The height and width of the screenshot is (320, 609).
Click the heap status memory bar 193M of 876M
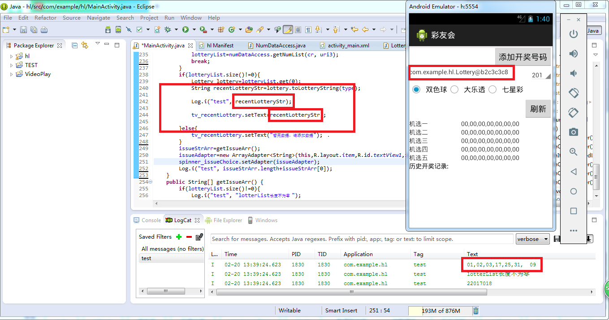tap(440, 311)
